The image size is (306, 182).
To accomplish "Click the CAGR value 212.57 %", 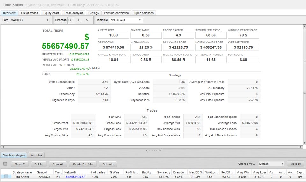I will coord(83,74).
